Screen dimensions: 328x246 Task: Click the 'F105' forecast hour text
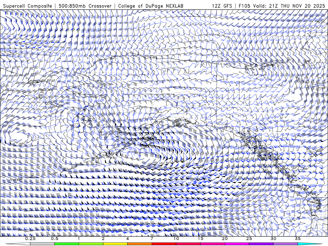[244, 6]
